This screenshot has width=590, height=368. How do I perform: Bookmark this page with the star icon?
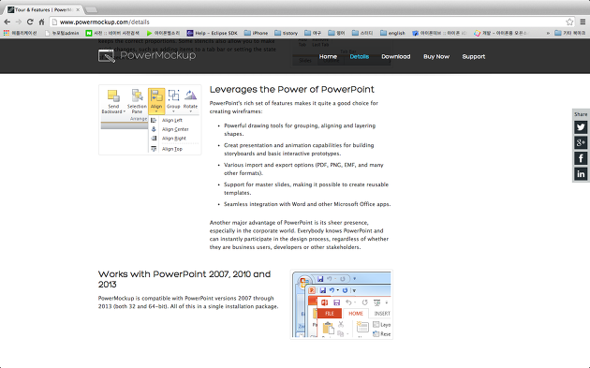tap(569, 22)
